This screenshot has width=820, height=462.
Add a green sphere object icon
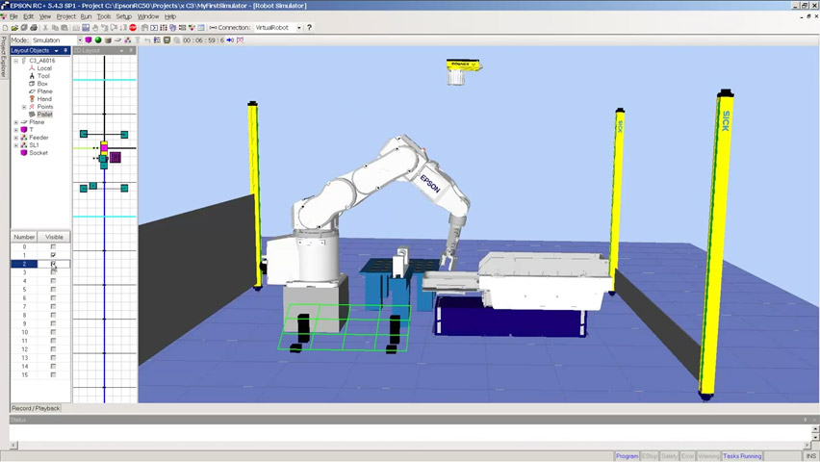point(98,39)
